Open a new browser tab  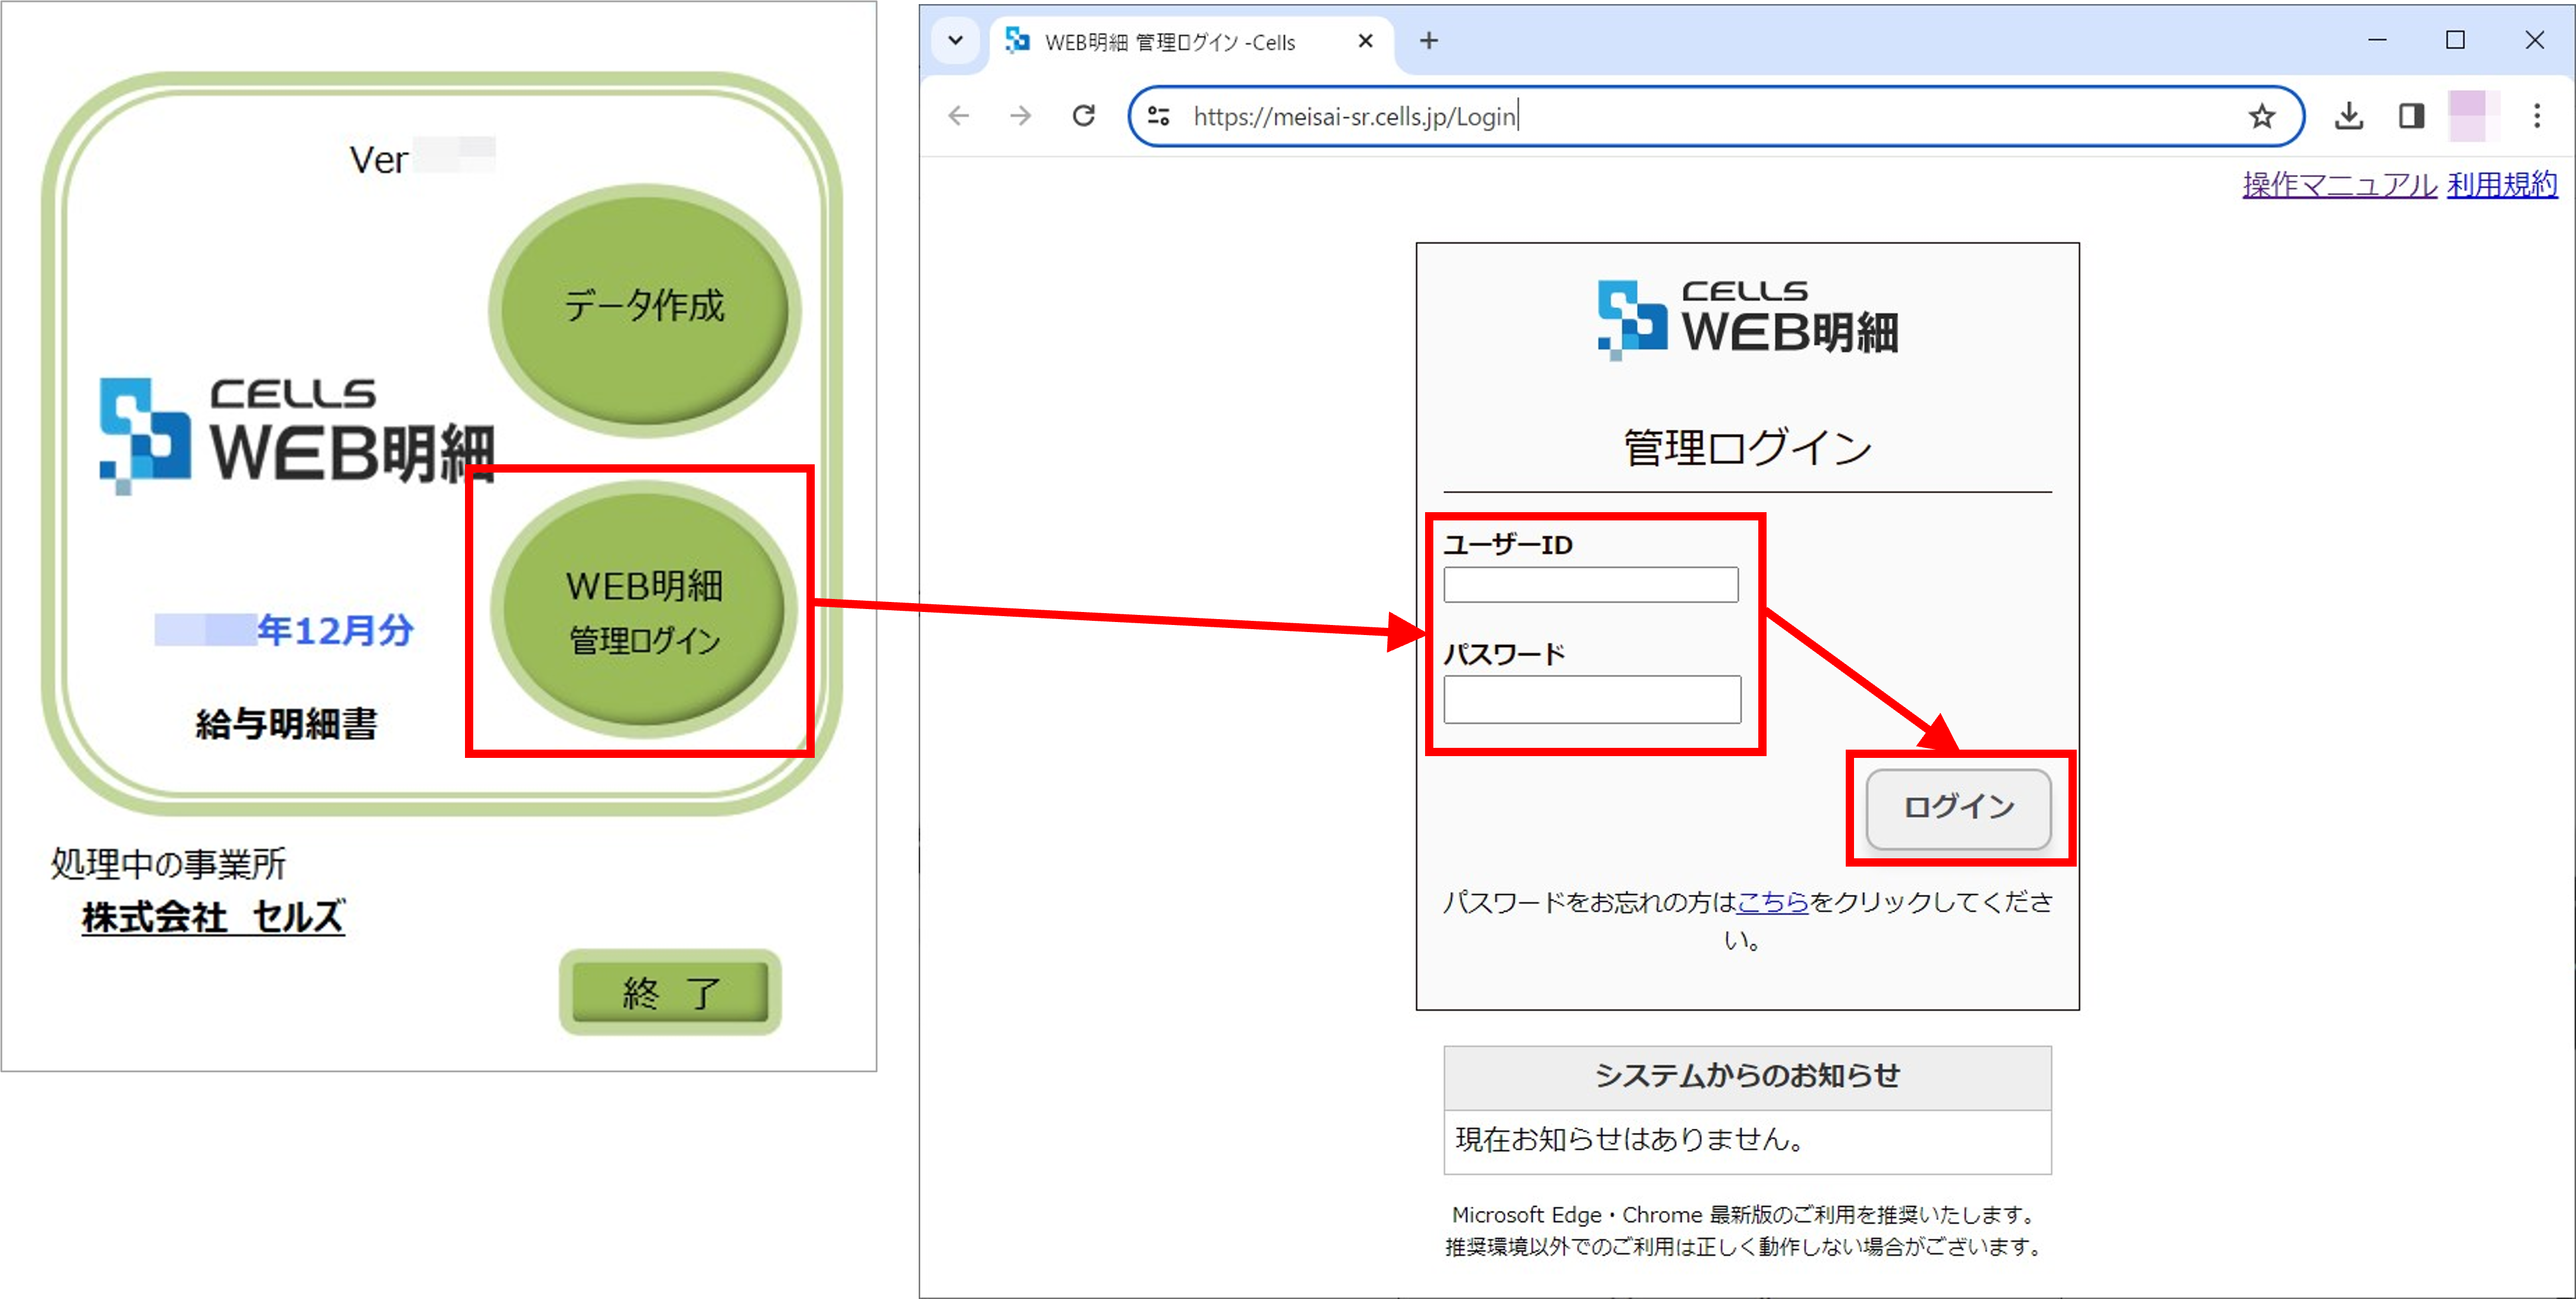coord(1428,41)
